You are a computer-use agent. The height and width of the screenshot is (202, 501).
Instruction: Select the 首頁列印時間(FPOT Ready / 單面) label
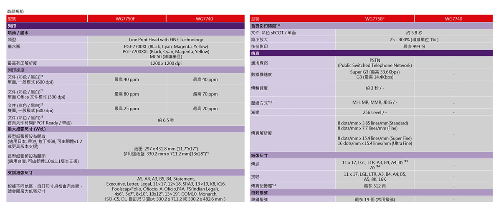point(40,123)
